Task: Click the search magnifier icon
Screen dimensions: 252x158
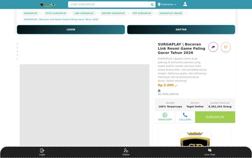Action: tap(152, 5)
